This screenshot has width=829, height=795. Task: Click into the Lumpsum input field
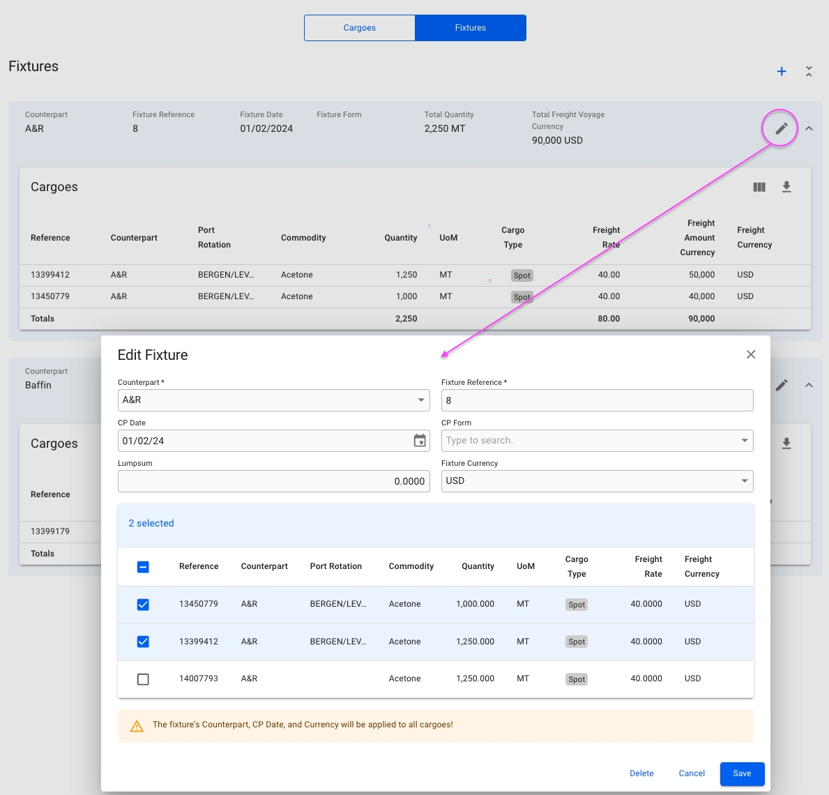click(273, 481)
